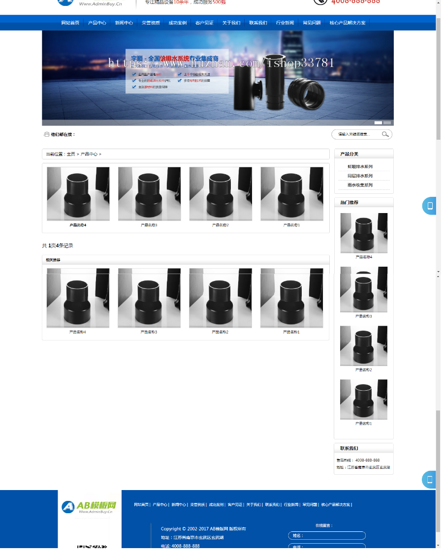Open 荣誉资质 in the top navigation

tap(151, 23)
